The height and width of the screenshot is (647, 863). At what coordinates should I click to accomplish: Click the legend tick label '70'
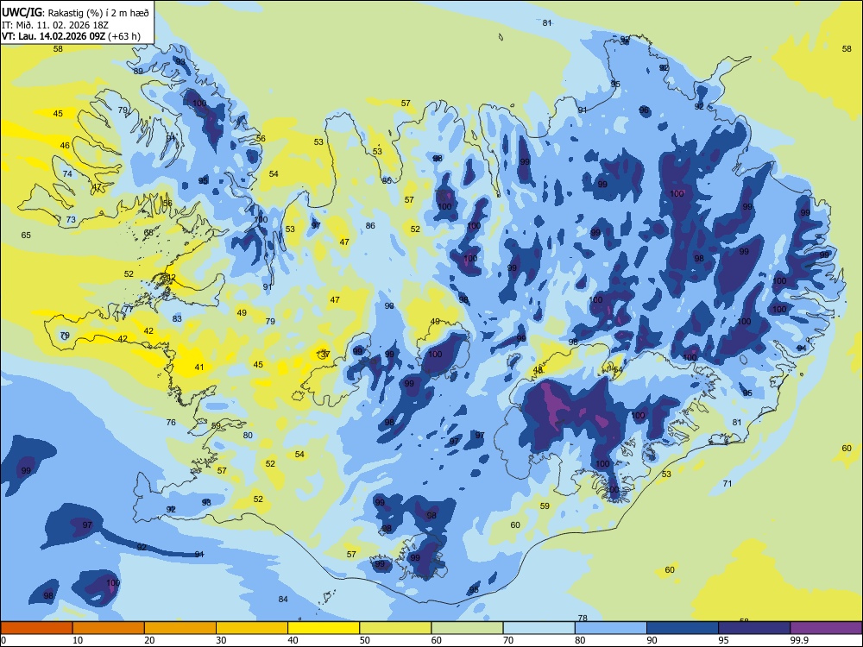[508, 640]
